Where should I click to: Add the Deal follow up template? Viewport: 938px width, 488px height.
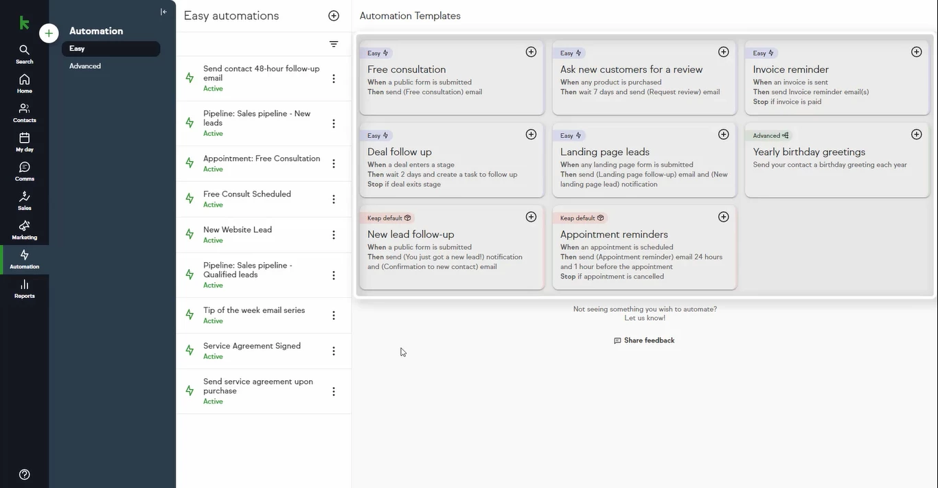(x=531, y=135)
